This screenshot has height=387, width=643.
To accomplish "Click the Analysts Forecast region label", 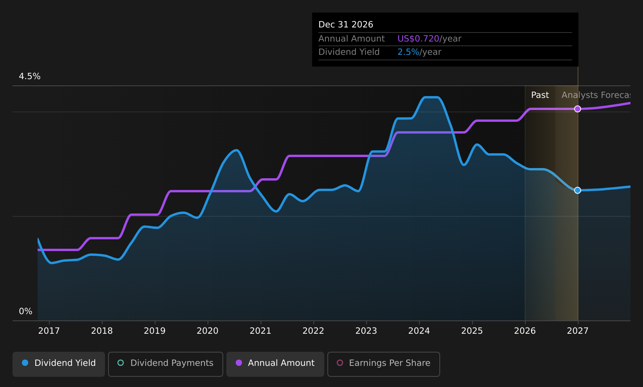I will (x=596, y=95).
